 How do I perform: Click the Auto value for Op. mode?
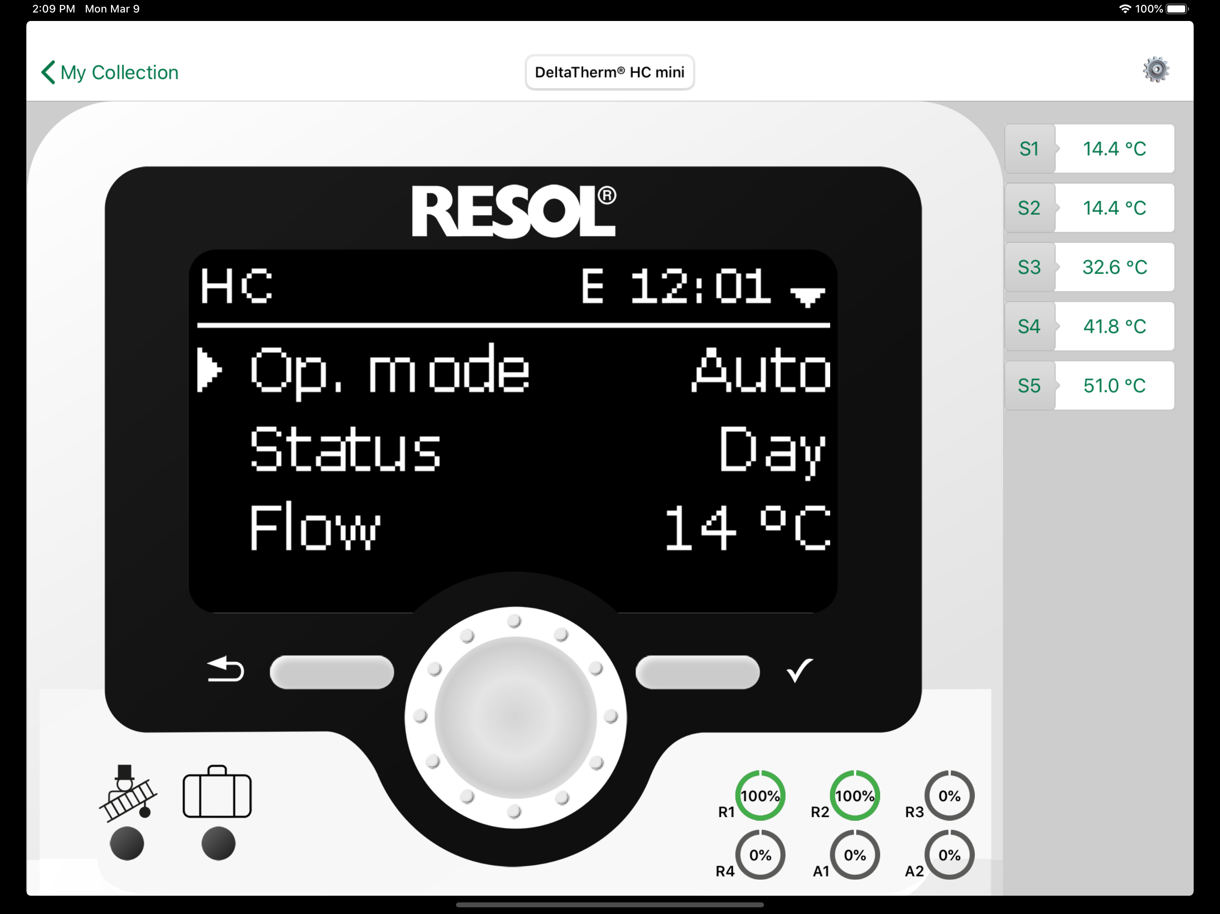tap(760, 370)
